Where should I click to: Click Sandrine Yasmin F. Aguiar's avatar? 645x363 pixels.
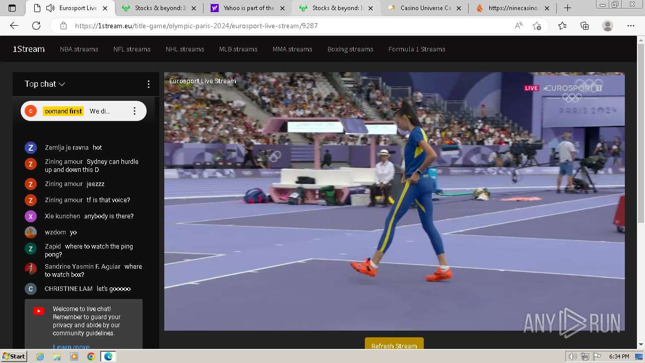31,269
